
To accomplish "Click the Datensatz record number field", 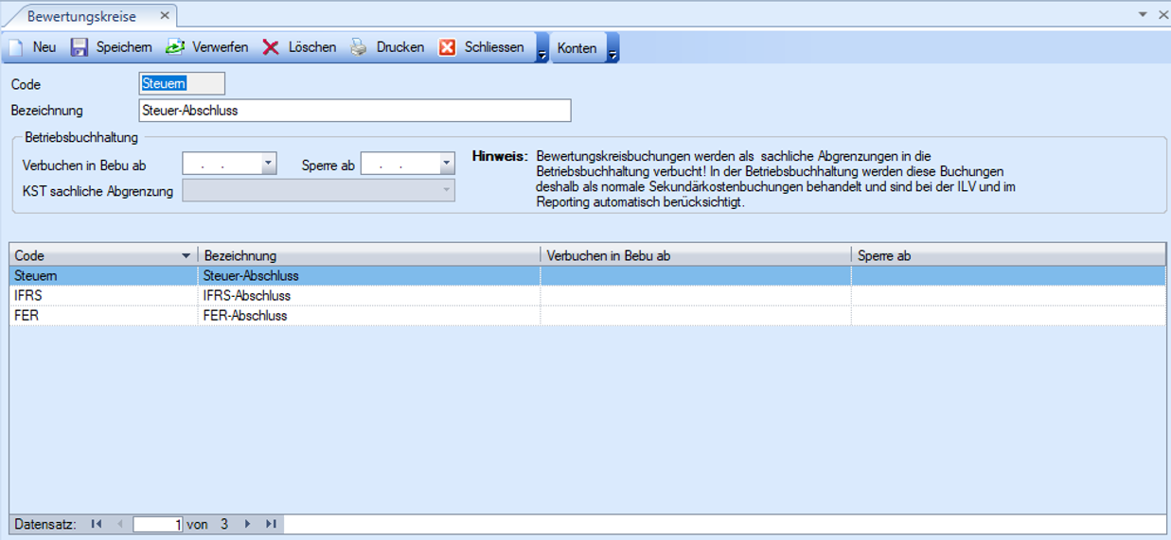I will click(158, 524).
